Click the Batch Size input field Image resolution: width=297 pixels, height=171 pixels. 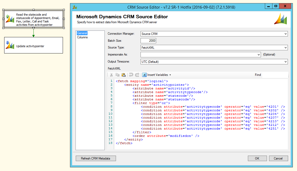pyautogui.click(x=148, y=41)
